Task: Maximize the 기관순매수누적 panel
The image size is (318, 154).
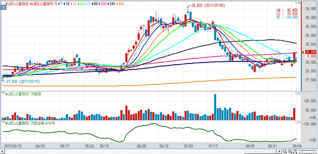Action: click(x=299, y=122)
